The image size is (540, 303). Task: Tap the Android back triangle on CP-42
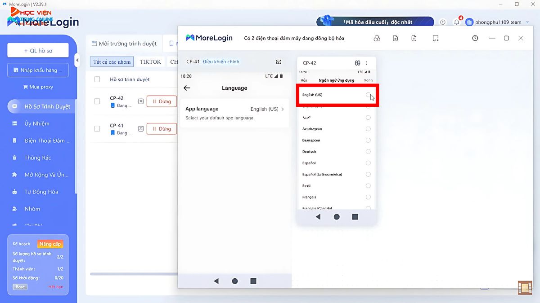318,217
